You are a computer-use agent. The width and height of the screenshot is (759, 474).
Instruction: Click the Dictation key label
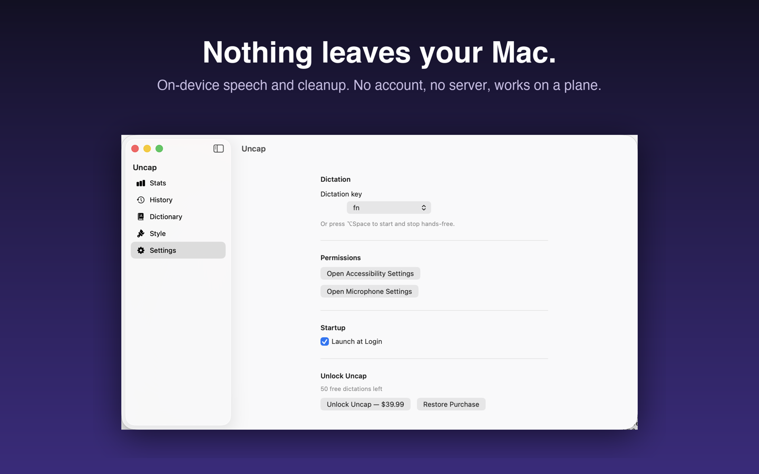point(341,194)
